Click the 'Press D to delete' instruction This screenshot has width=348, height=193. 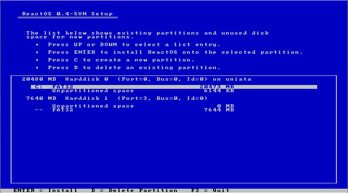pos(134,68)
